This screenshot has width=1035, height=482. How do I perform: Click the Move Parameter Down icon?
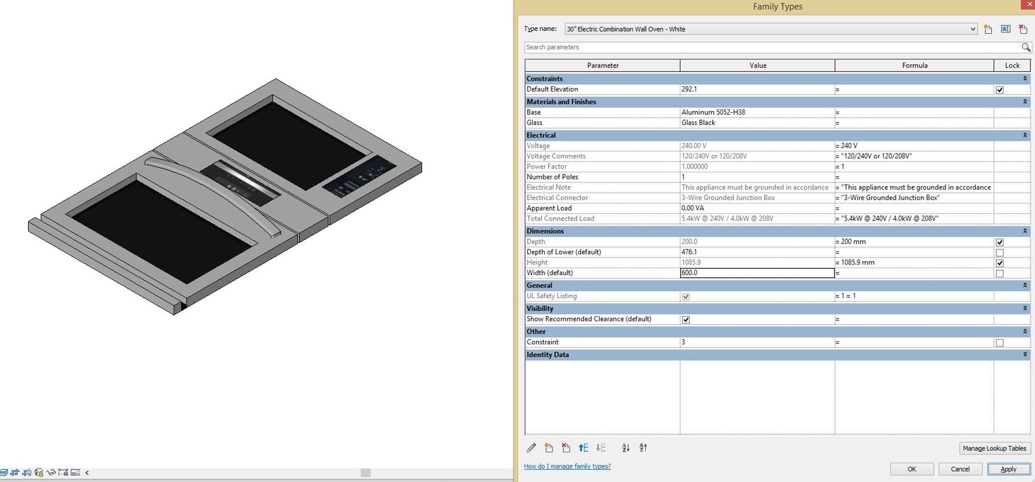tap(601, 448)
